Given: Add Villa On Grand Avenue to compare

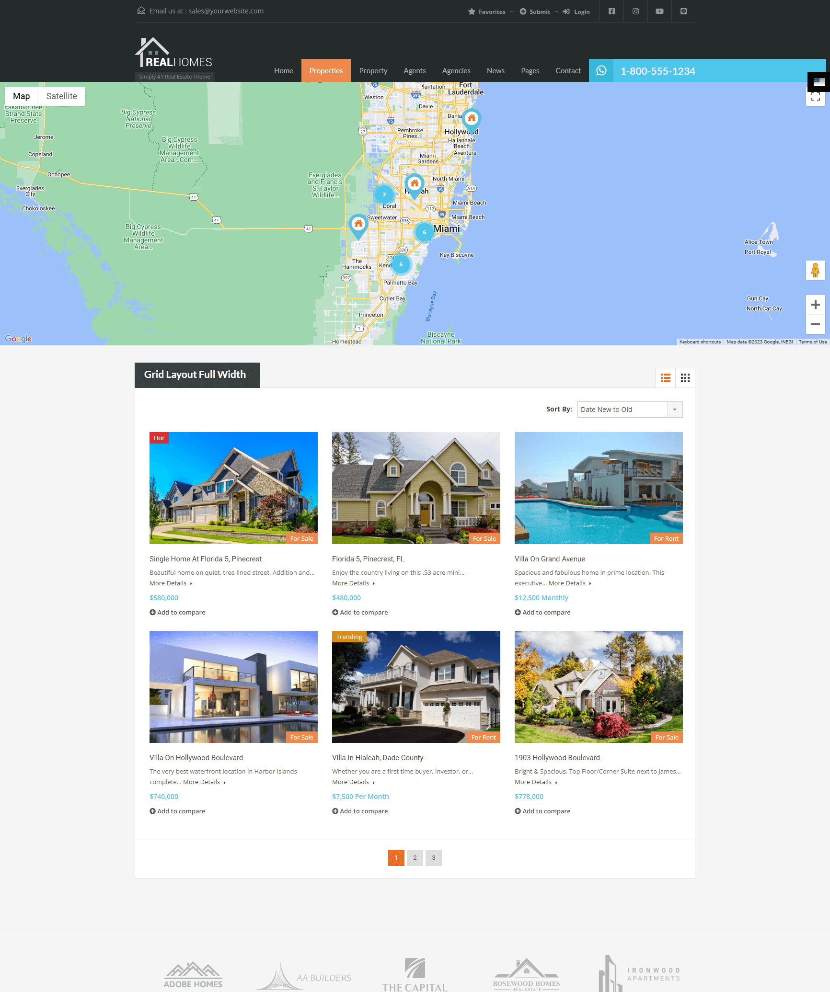Looking at the screenshot, I should tap(542, 612).
